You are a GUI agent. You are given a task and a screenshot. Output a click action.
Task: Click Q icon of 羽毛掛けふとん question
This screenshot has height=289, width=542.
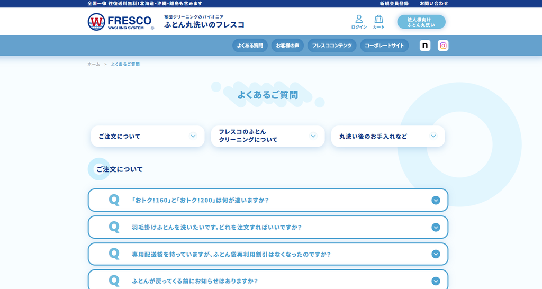(114, 227)
